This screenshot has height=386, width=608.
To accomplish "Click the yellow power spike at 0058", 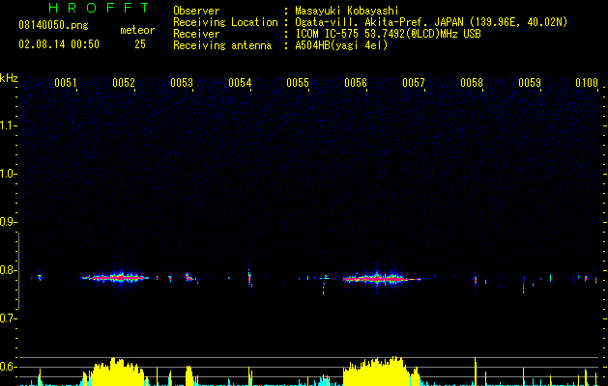I will click(476, 372).
